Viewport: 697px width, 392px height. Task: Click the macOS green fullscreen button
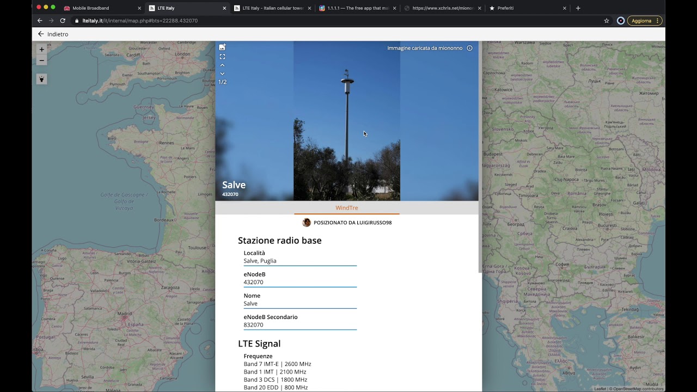point(53,7)
